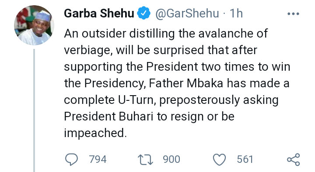Open the share icon options

(x=293, y=160)
